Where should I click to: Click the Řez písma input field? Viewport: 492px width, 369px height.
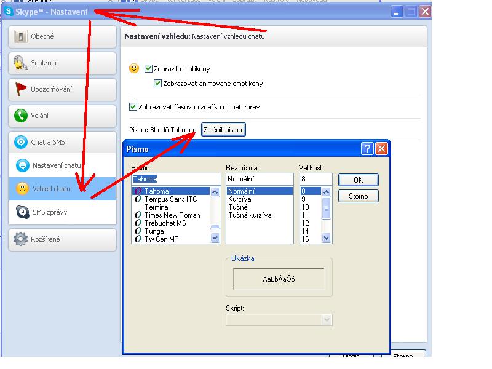click(260, 179)
